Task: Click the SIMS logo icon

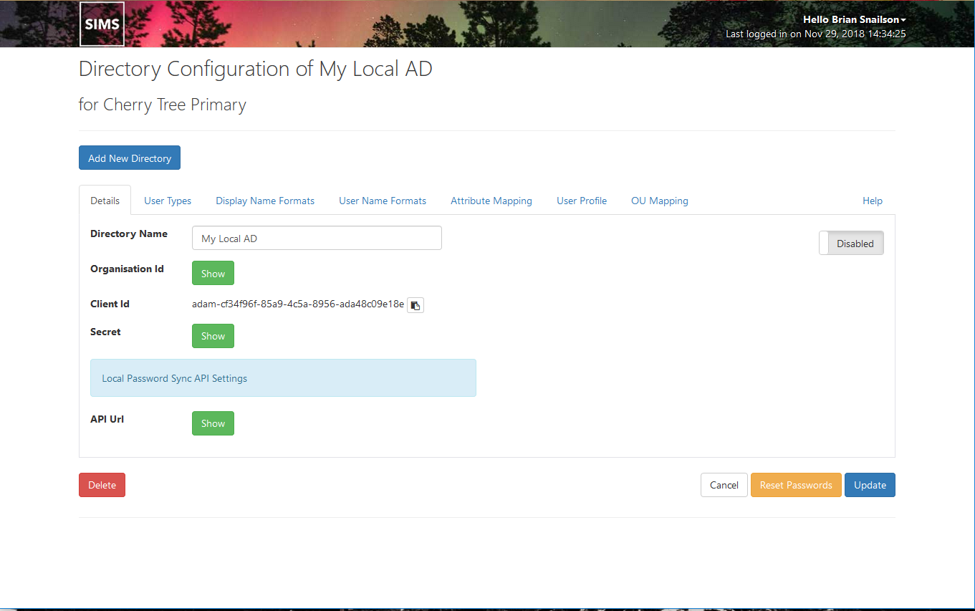Action: click(x=102, y=24)
